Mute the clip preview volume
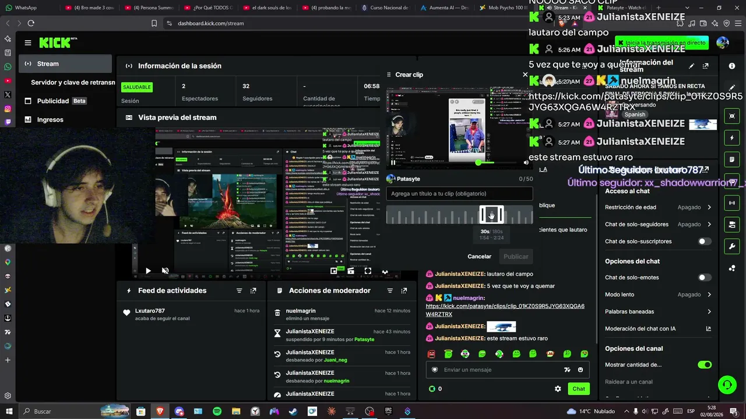Image resolution: width=746 pixels, height=419 pixels. (x=526, y=162)
